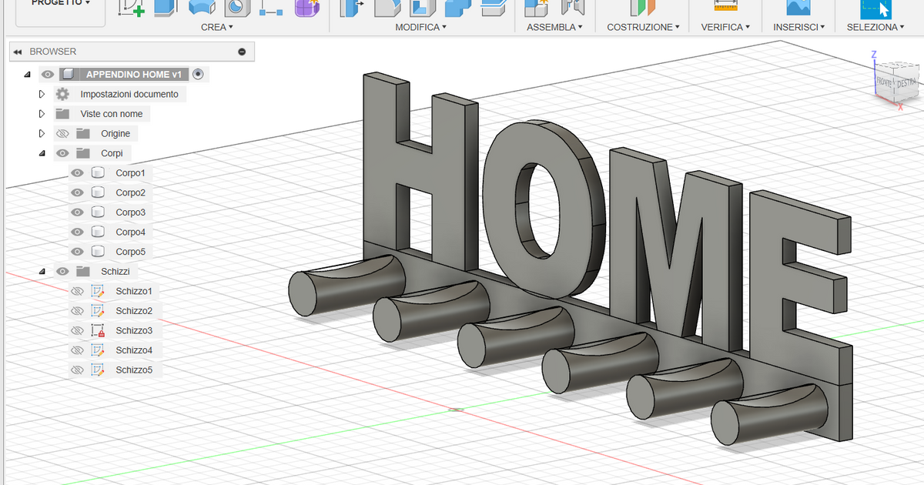Image resolution: width=924 pixels, height=485 pixels.
Task: Choose the Construction plane icon
Action: pos(642,6)
